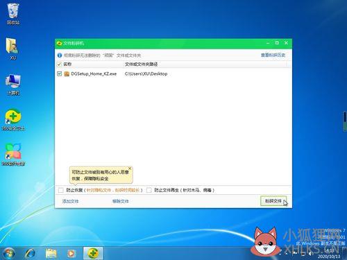Uncheck the DGSetup_Home_KZ.exe row checkbox

59,73
